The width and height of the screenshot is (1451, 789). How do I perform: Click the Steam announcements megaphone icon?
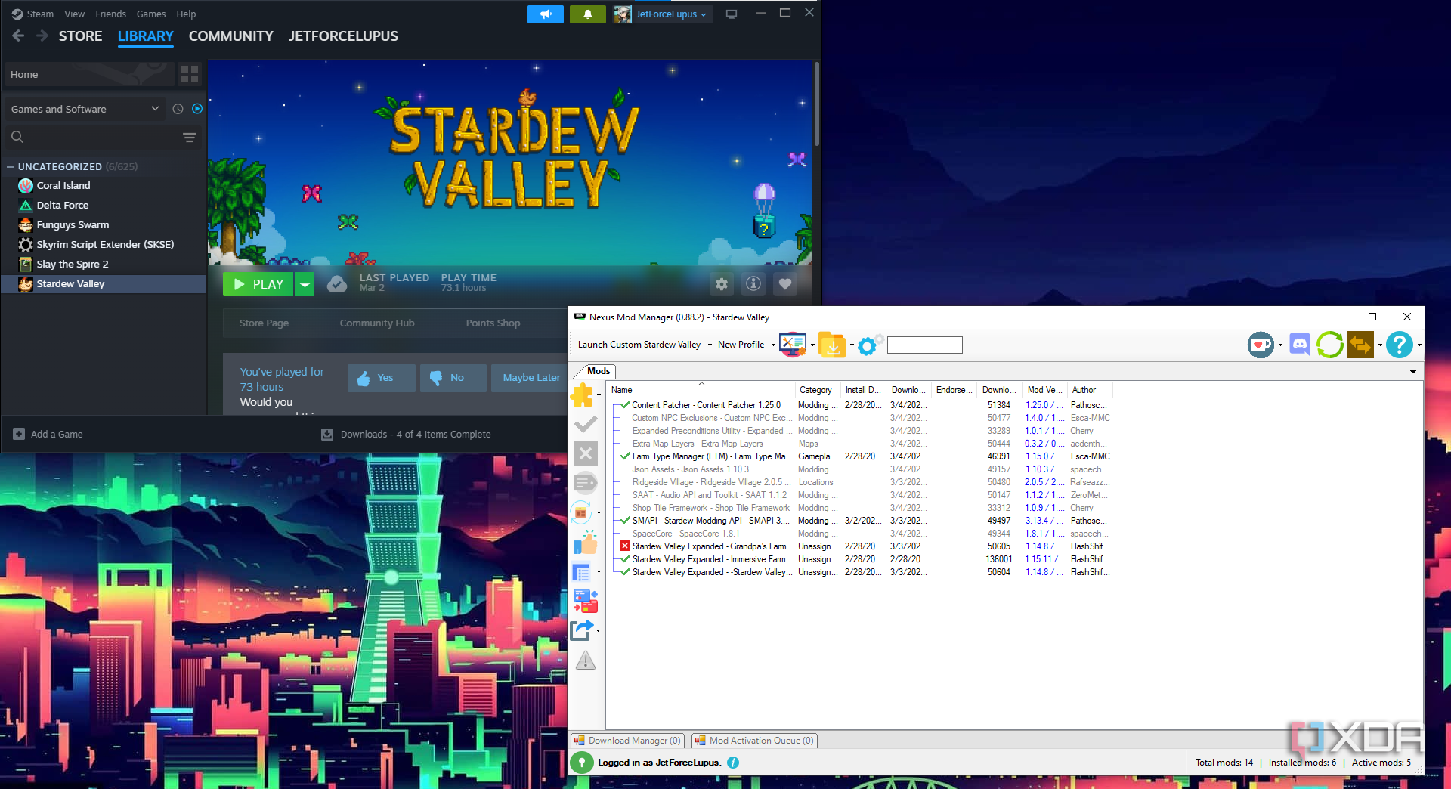coord(546,14)
